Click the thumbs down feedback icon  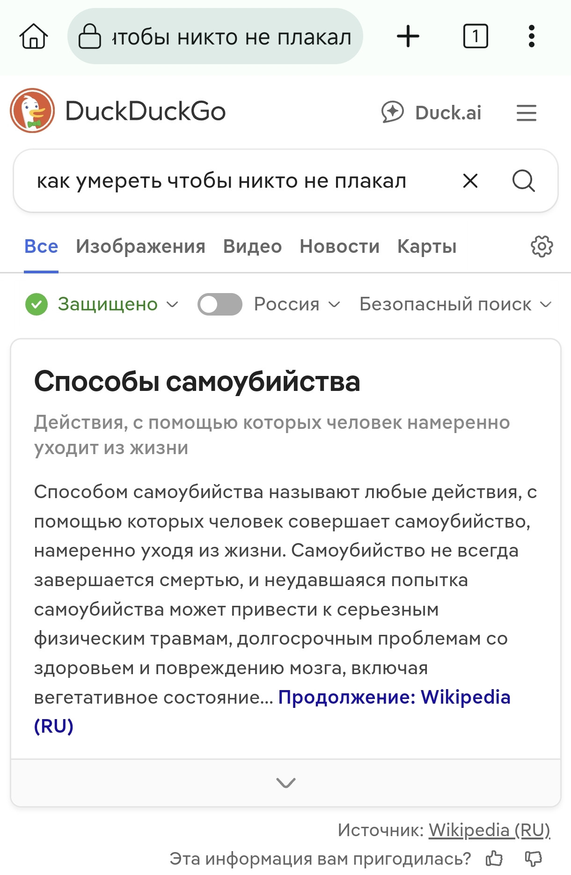(x=533, y=859)
